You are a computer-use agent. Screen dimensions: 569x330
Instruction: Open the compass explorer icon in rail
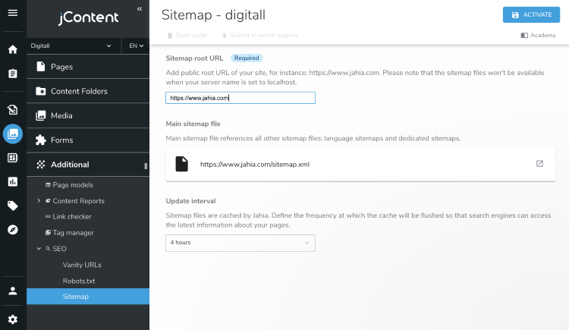click(13, 230)
